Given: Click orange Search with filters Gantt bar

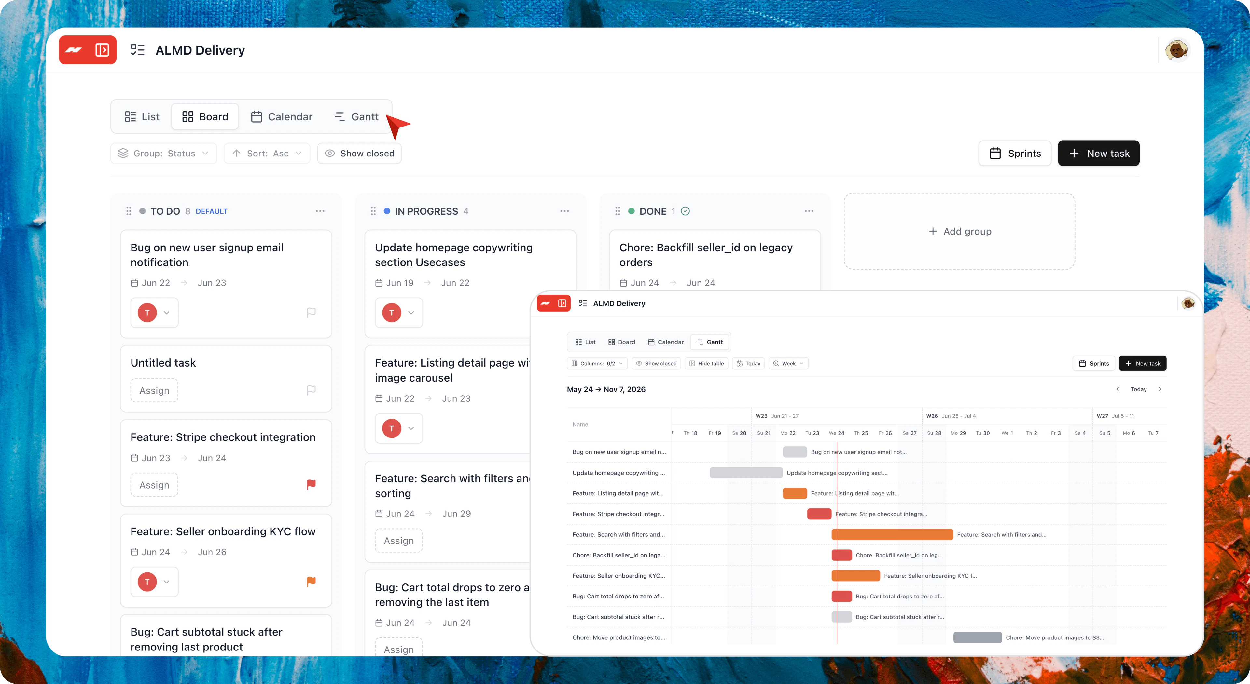Looking at the screenshot, I should (892, 535).
